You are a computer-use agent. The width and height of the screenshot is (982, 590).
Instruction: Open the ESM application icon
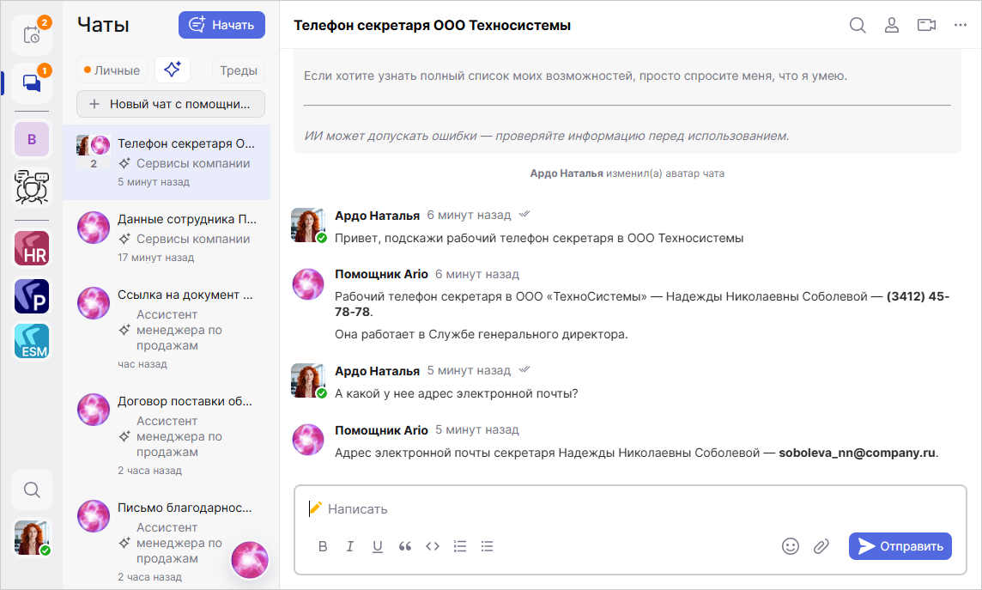coord(32,341)
